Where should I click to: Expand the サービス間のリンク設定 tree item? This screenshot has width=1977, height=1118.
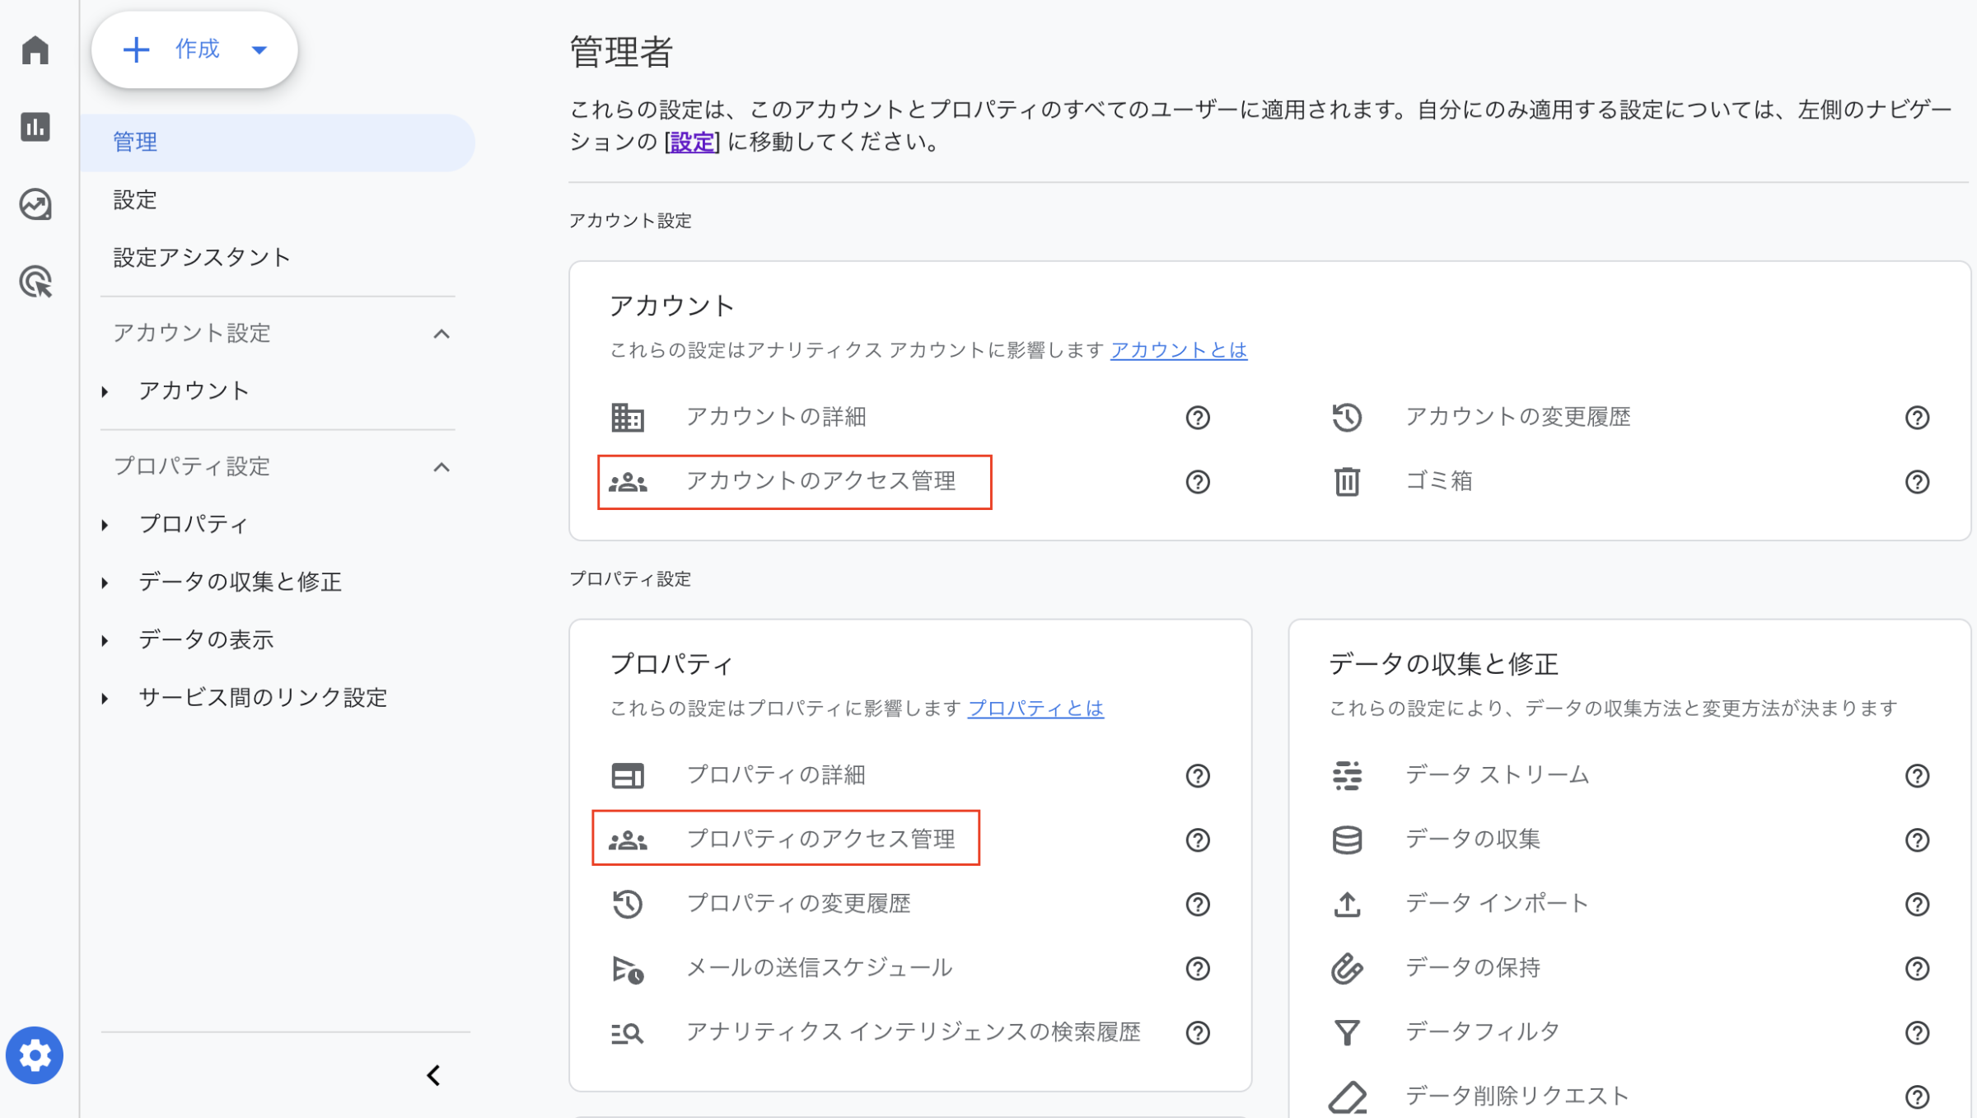pos(105,698)
